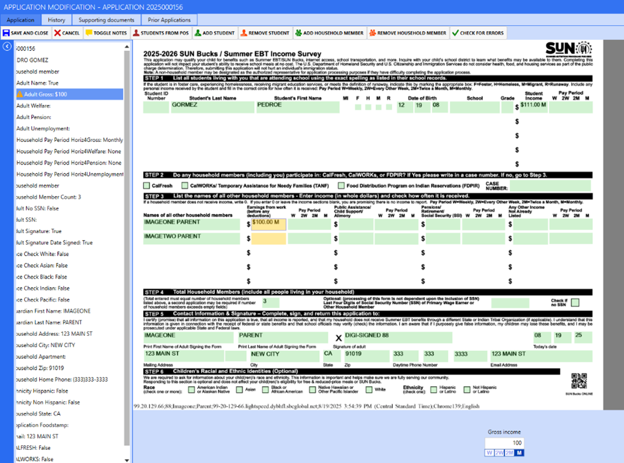Click the Zip 91019 field on the form
This screenshot has width=624, height=463.
(367, 356)
